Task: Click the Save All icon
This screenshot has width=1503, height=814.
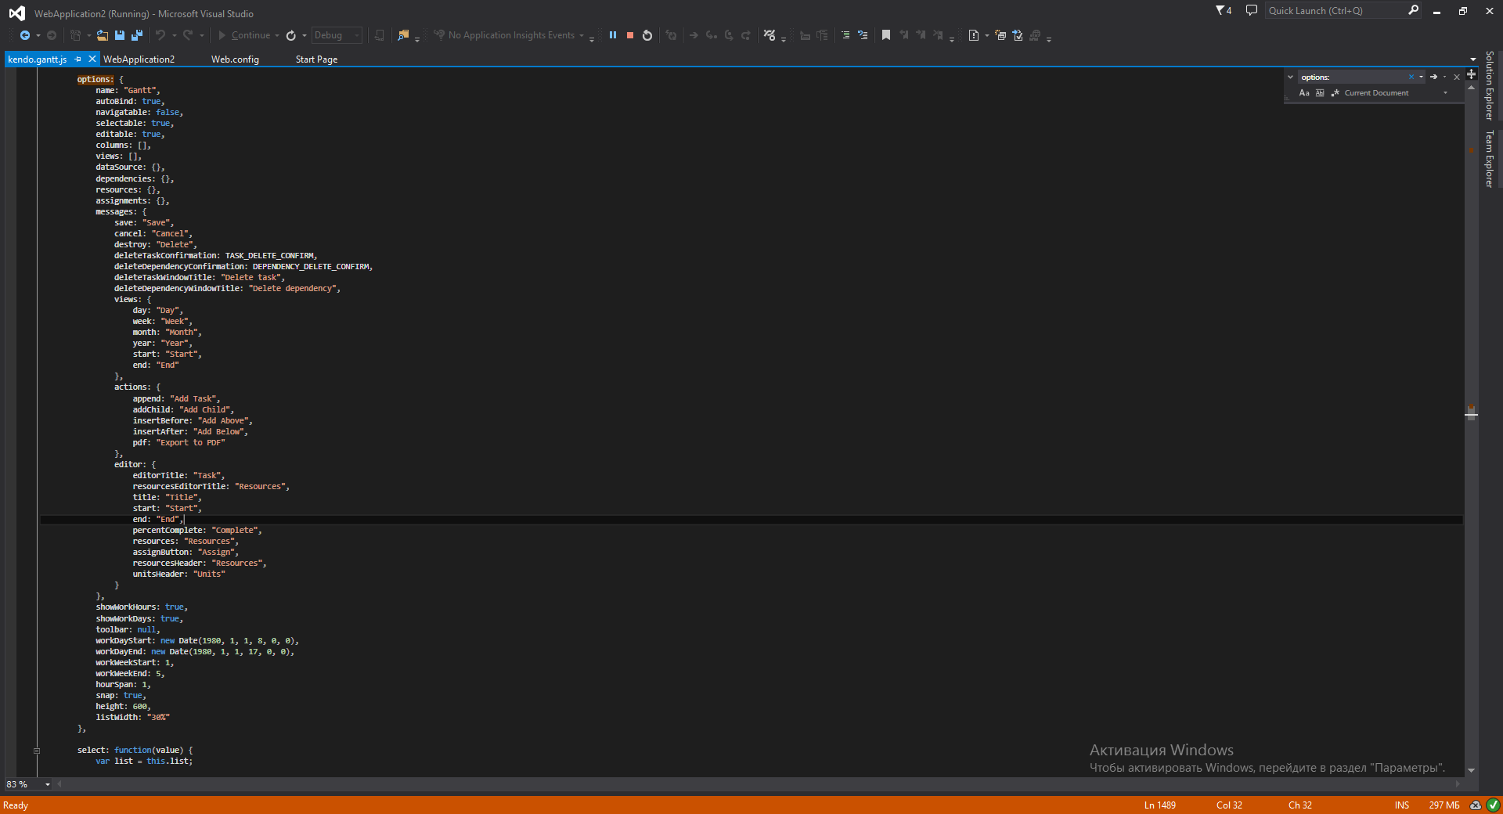Action: coord(137,35)
